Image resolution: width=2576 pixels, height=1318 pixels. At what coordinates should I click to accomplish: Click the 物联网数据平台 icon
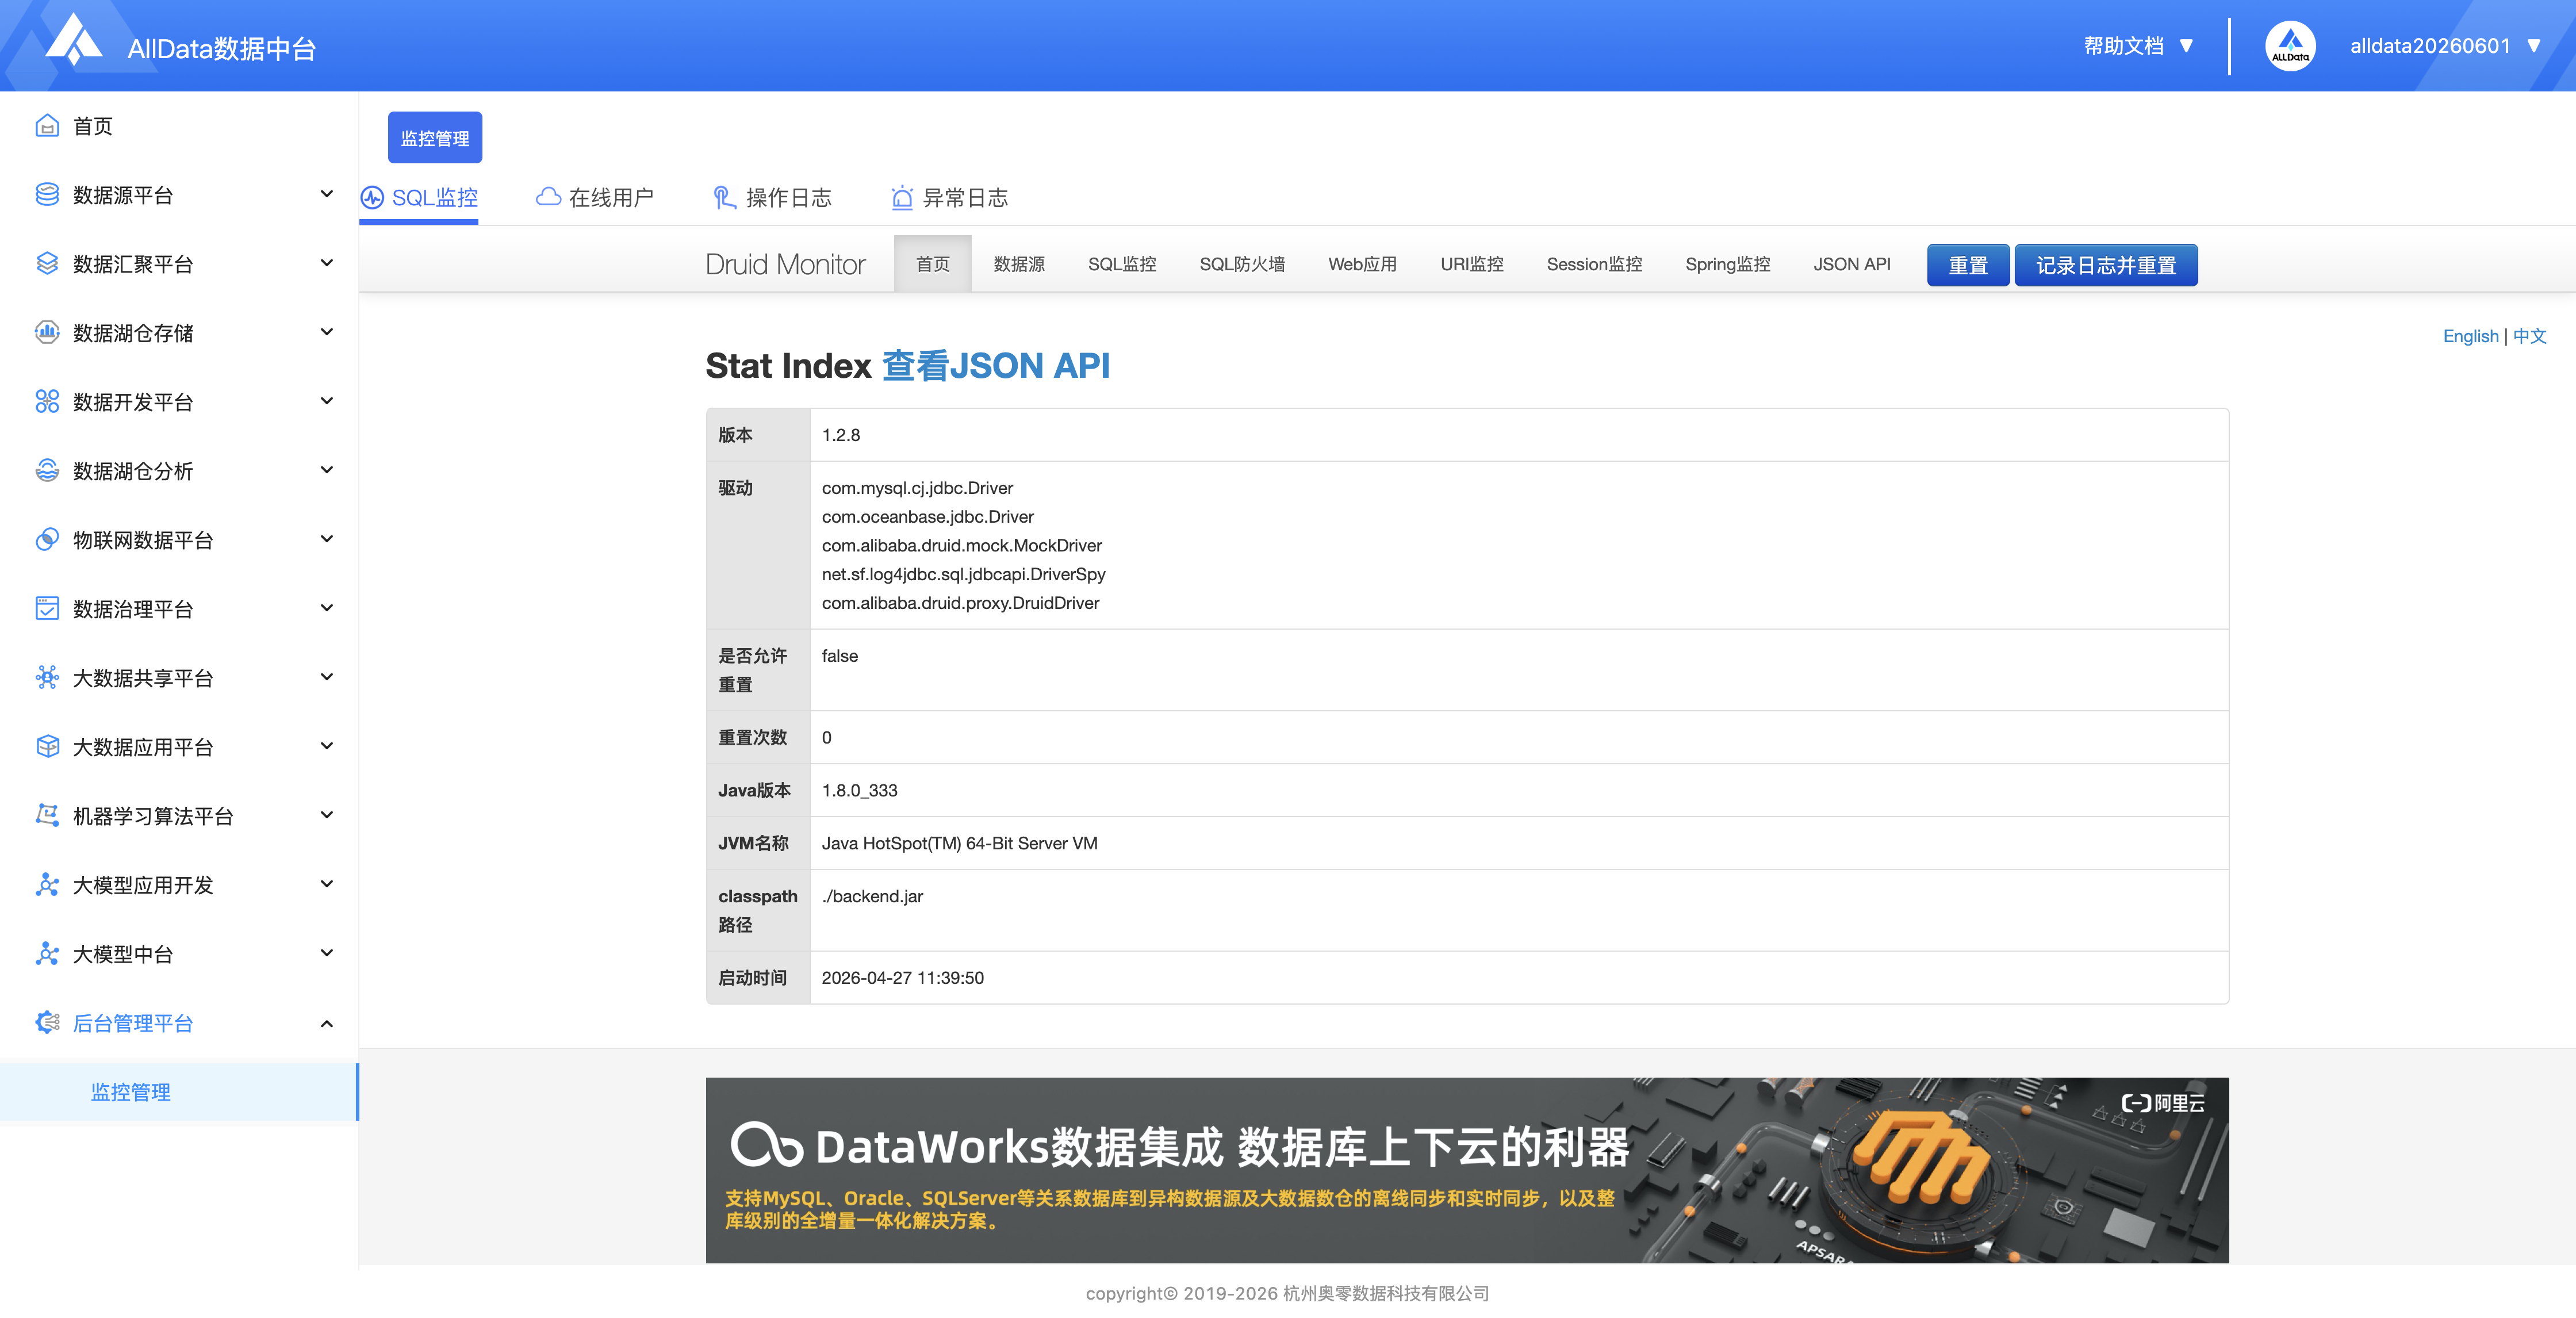pos(47,539)
